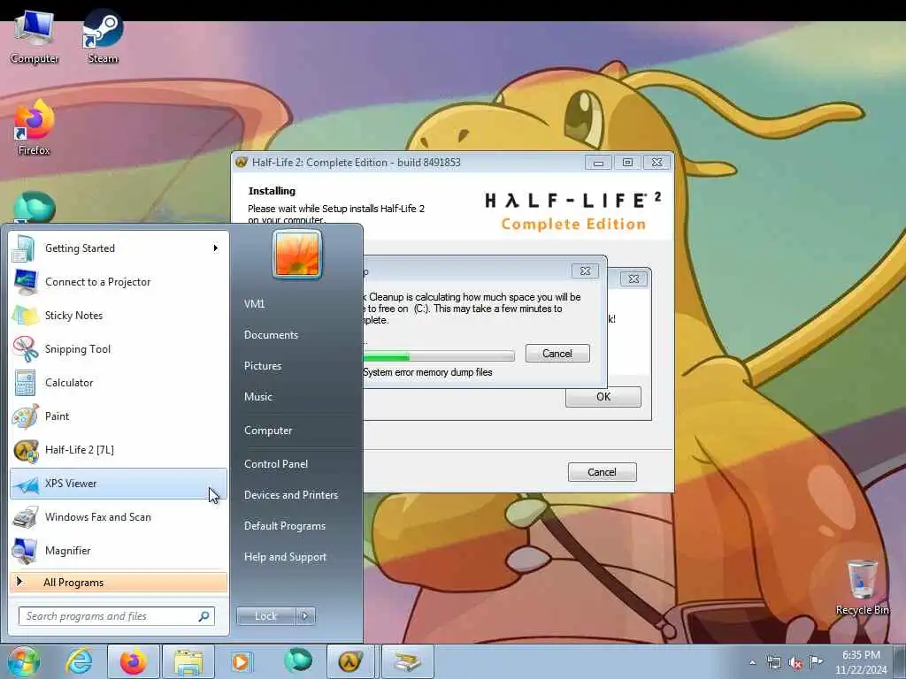Cancel the Disk Cleanup calculation
The width and height of the screenshot is (906, 679).
pyautogui.click(x=557, y=354)
